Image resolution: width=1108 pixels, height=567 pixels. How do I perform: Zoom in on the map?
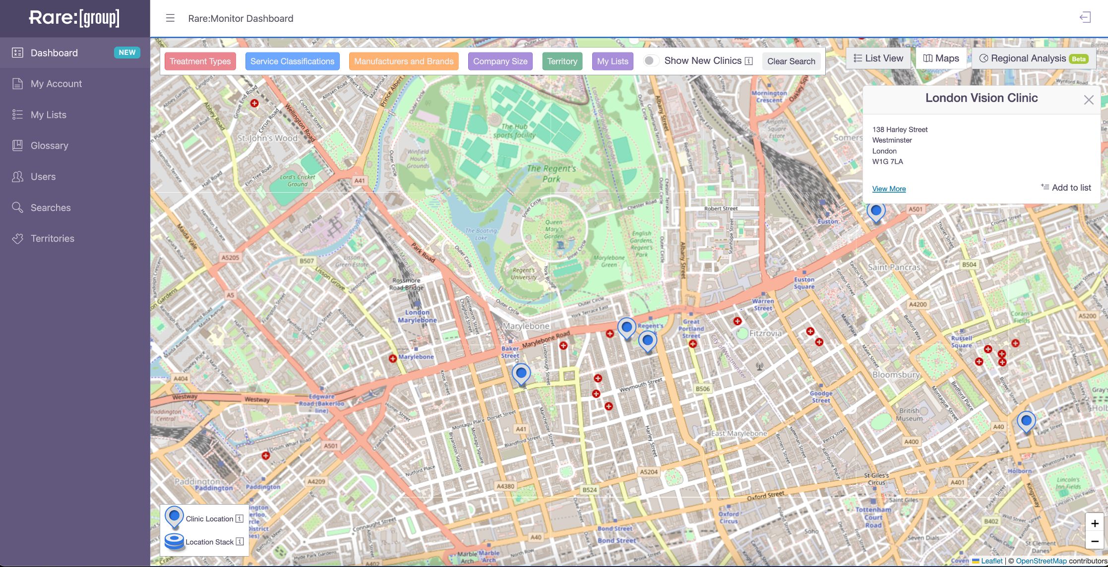click(x=1095, y=523)
